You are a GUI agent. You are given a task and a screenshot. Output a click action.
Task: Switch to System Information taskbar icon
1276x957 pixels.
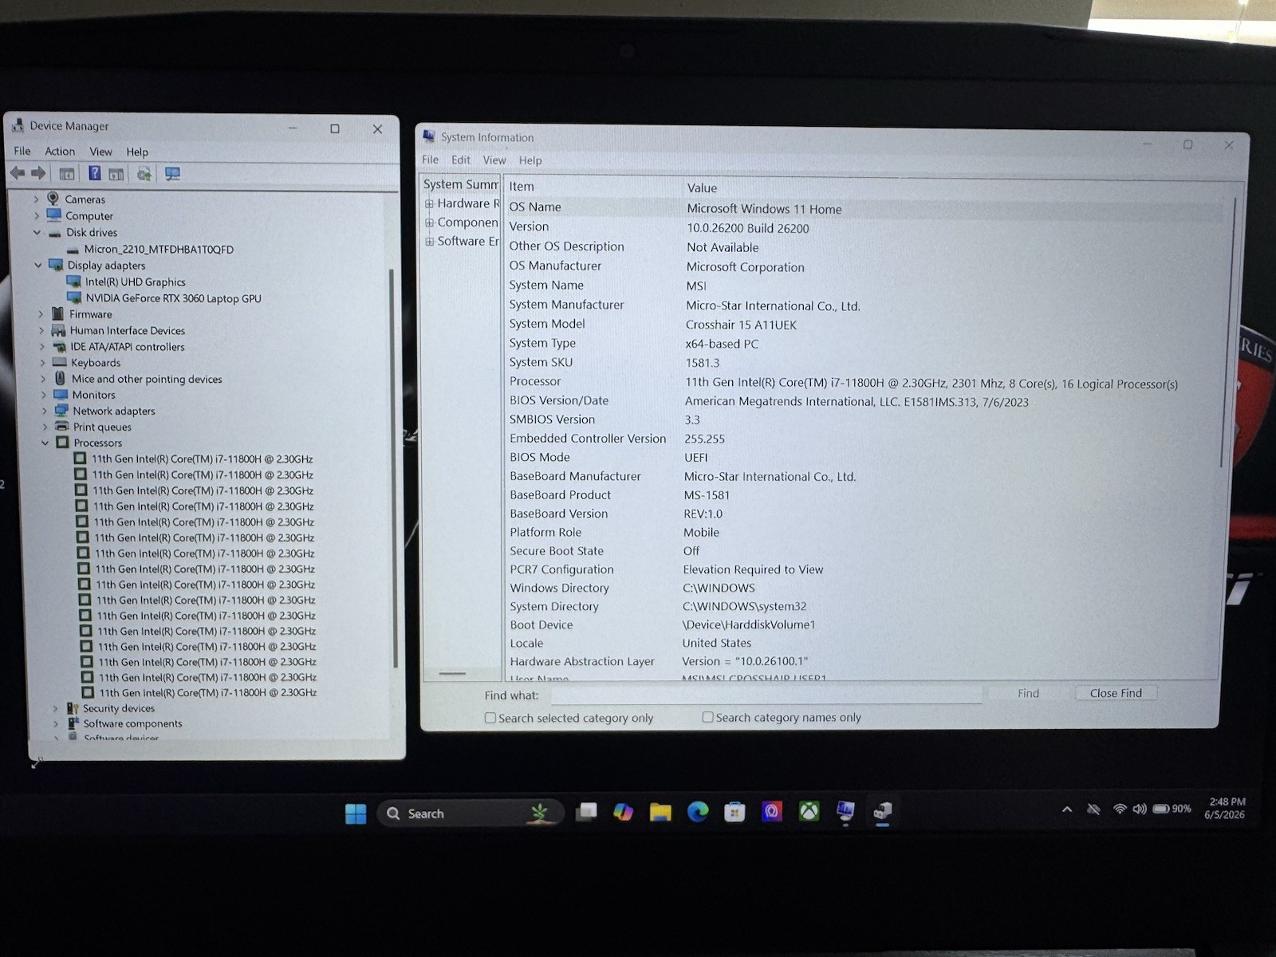click(845, 812)
